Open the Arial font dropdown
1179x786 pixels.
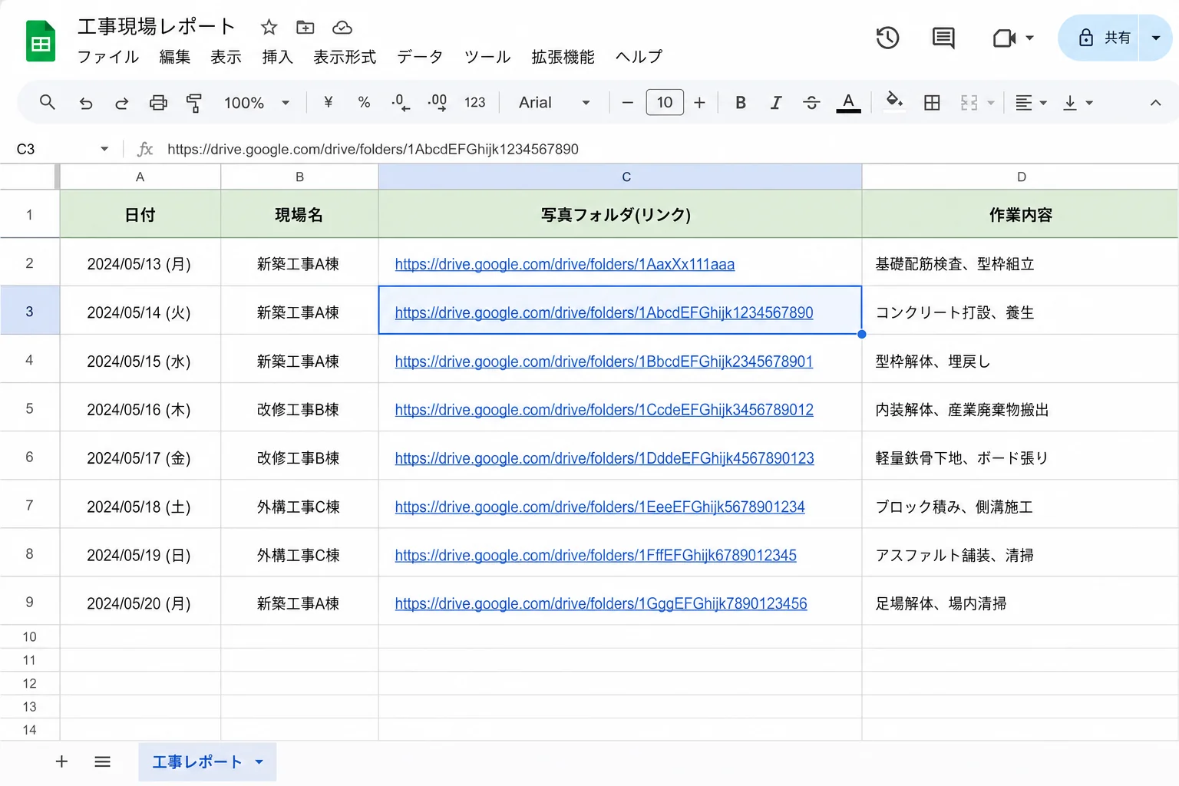[554, 103]
